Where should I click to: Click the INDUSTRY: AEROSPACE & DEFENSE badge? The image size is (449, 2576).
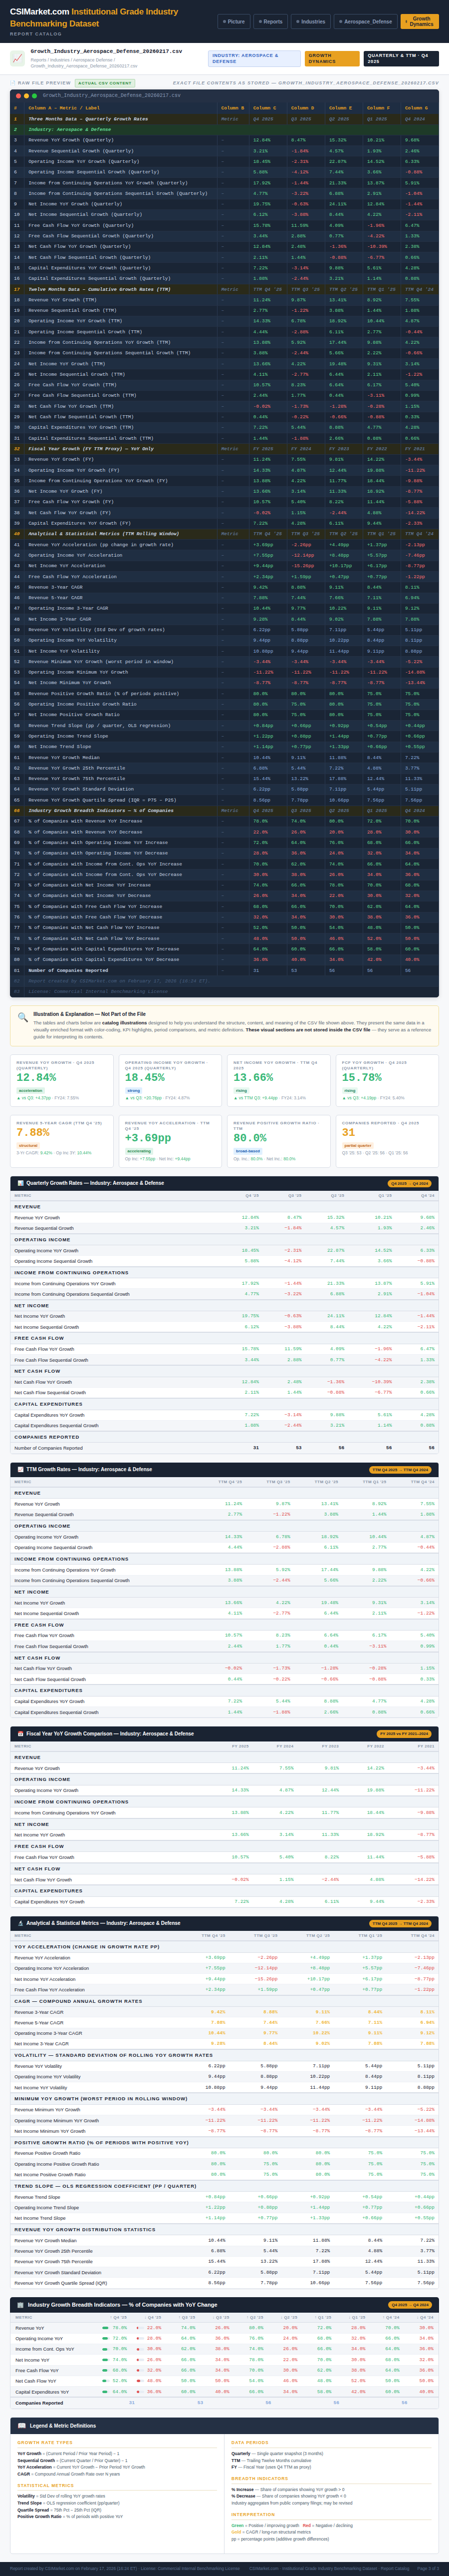pos(253,58)
